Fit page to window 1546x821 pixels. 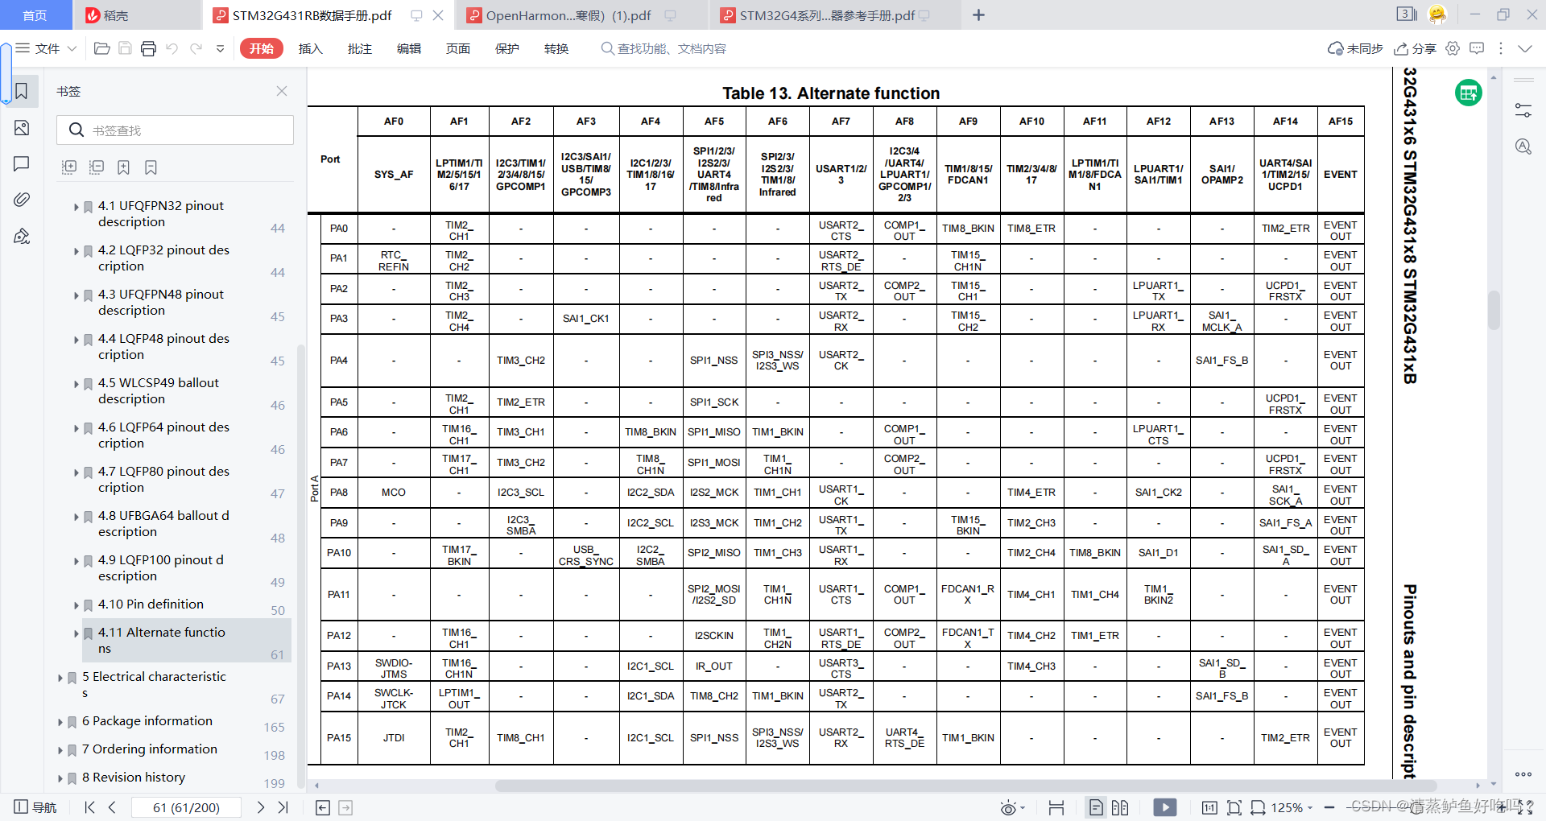pos(1234,807)
